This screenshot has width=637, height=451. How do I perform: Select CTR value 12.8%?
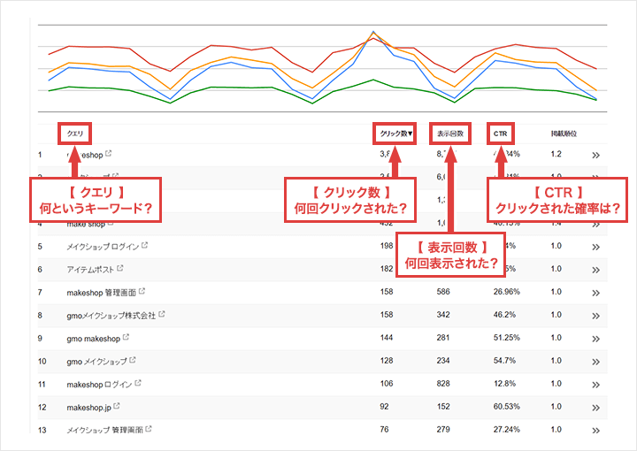click(x=504, y=383)
